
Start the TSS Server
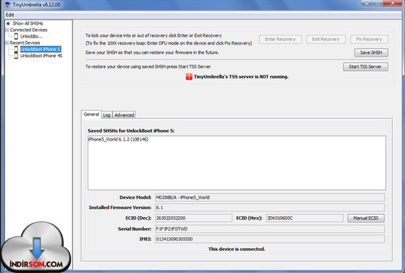click(x=365, y=67)
